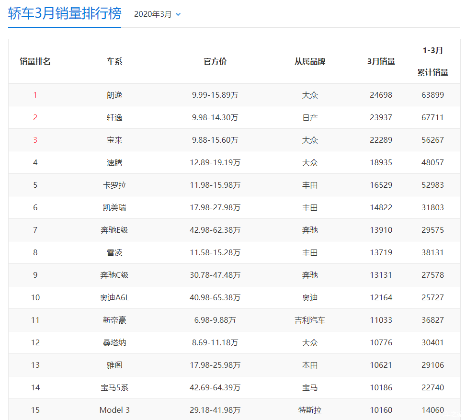This screenshot has height=420, width=466.
Task: Click the 1-3月累计销量 column header
Action: [x=432, y=61]
